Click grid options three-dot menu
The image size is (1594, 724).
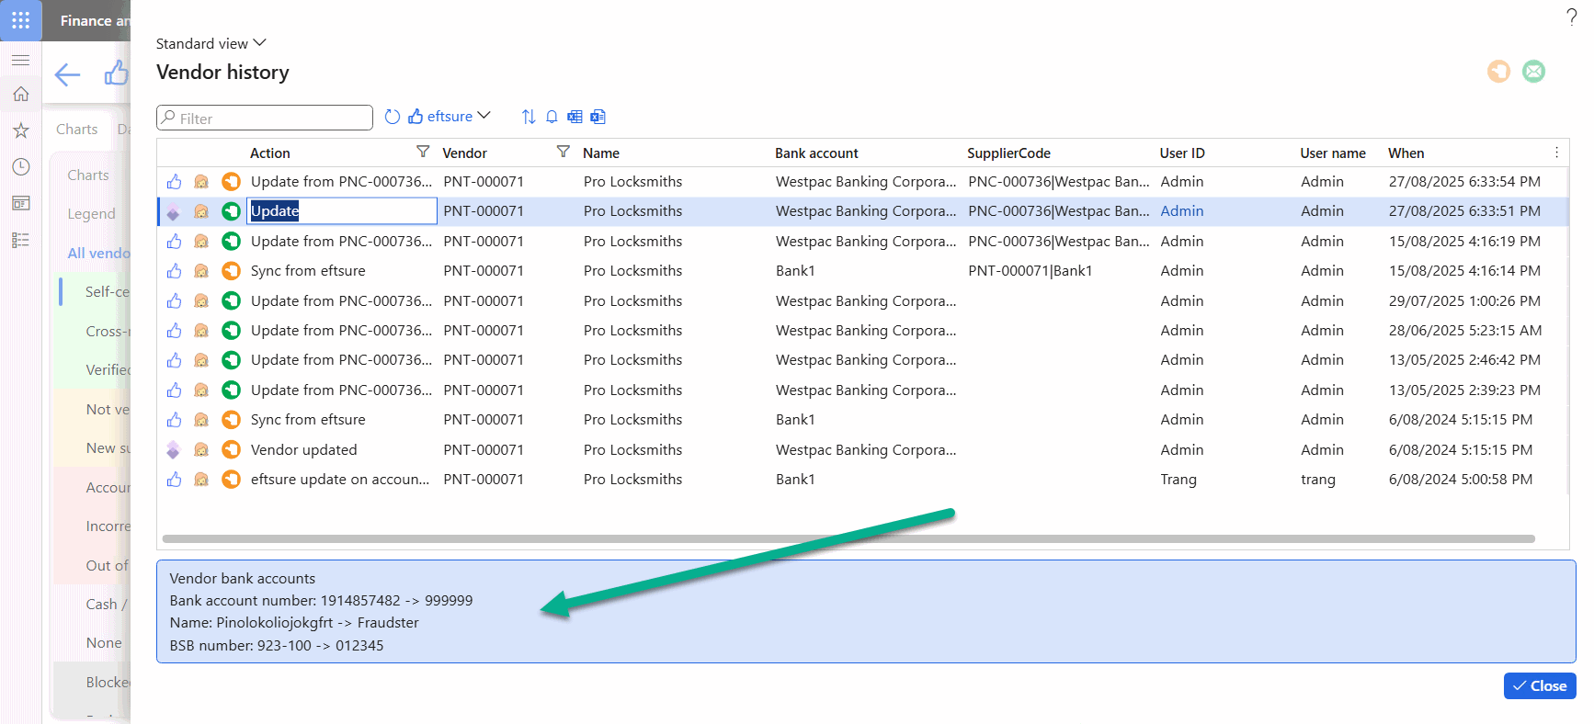click(1556, 153)
